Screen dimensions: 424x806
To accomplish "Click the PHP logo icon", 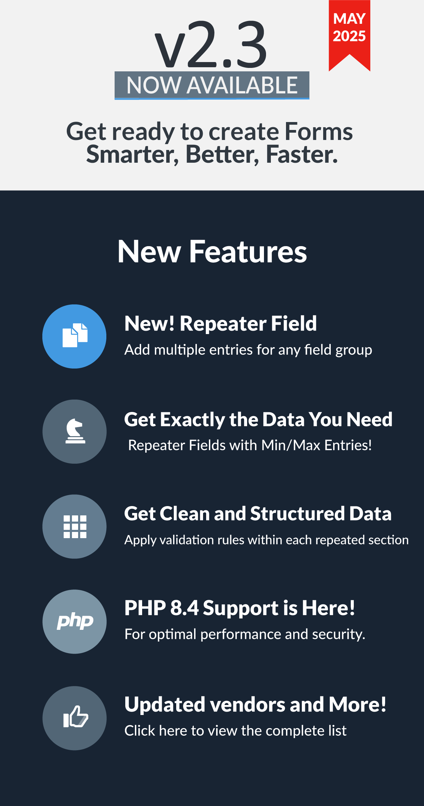I will coord(74,622).
